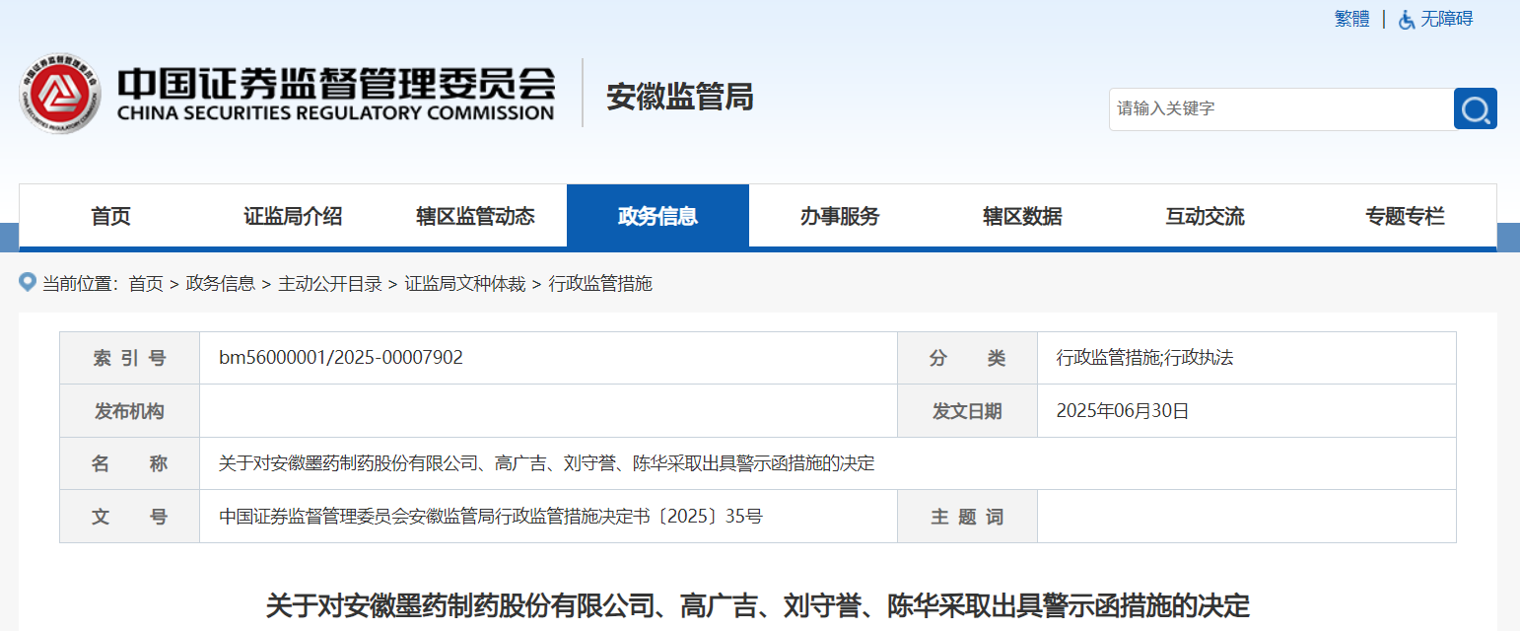
Task: Go to 行政监管措施 in breadcrumb
Action: pyautogui.click(x=600, y=284)
